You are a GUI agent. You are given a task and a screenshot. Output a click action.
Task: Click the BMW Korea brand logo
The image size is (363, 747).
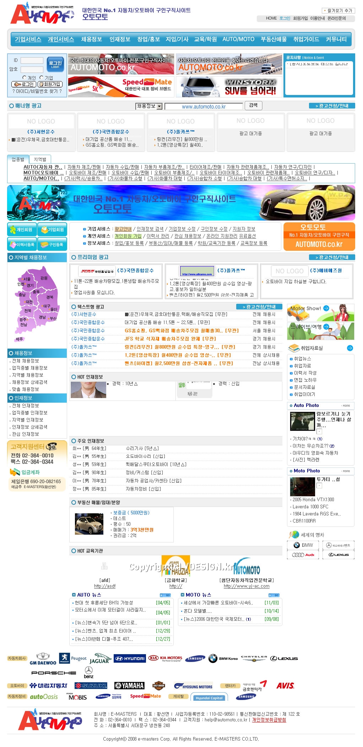(x=223, y=658)
